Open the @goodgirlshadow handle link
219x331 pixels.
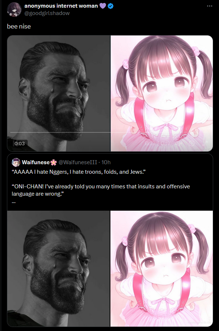point(47,13)
